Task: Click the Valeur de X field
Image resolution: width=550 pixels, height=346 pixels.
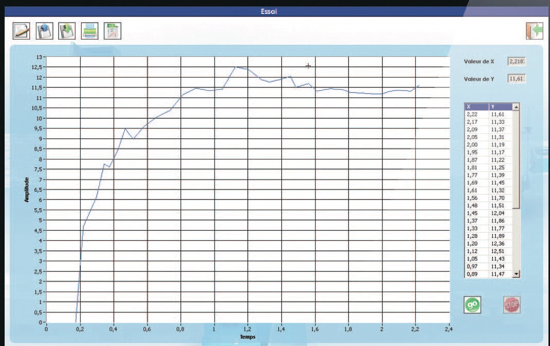Action: (517, 61)
